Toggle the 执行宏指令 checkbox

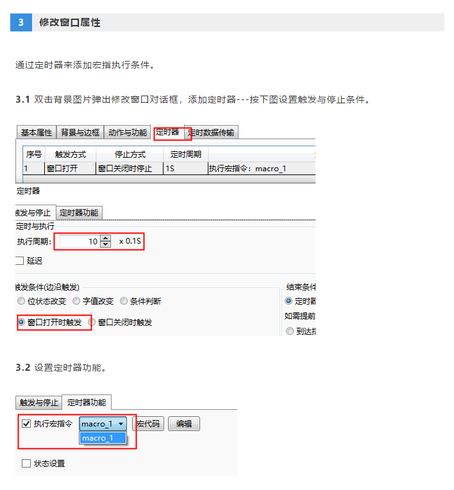pyautogui.click(x=26, y=424)
